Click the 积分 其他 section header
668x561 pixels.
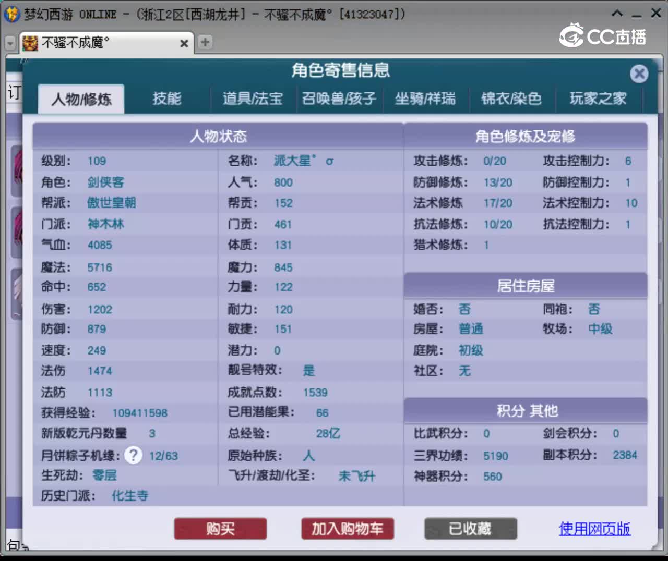[526, 411]
